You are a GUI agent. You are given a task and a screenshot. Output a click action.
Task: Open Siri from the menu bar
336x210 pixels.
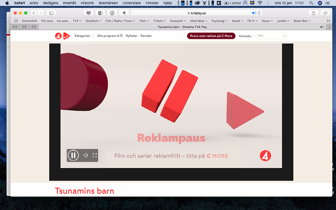(x=320, y=3)
